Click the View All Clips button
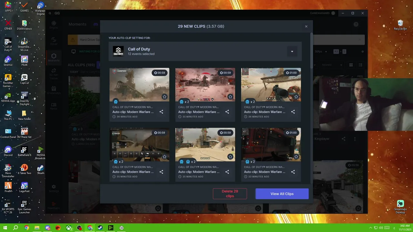This screenshot has width=413, height=232. [282, 194]
